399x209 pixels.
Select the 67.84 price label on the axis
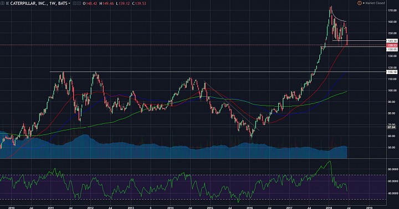(392, 127)
